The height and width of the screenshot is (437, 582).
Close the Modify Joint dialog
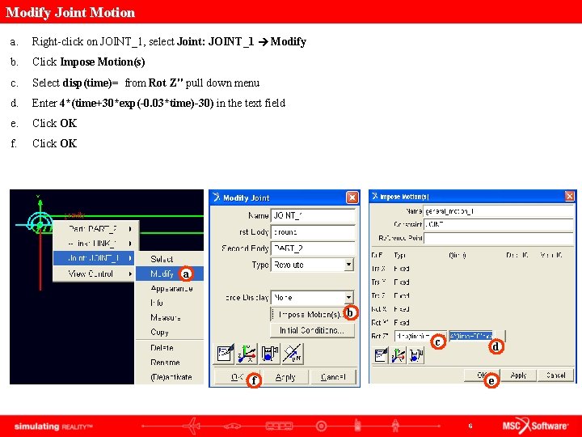point(352,197)
